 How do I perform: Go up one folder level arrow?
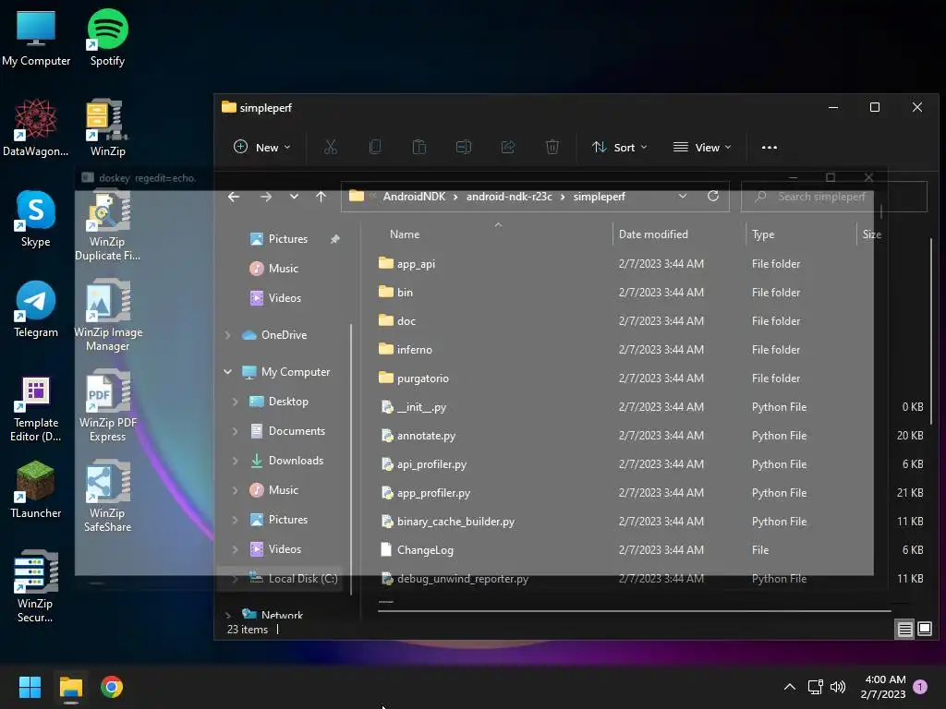(321, 197)
